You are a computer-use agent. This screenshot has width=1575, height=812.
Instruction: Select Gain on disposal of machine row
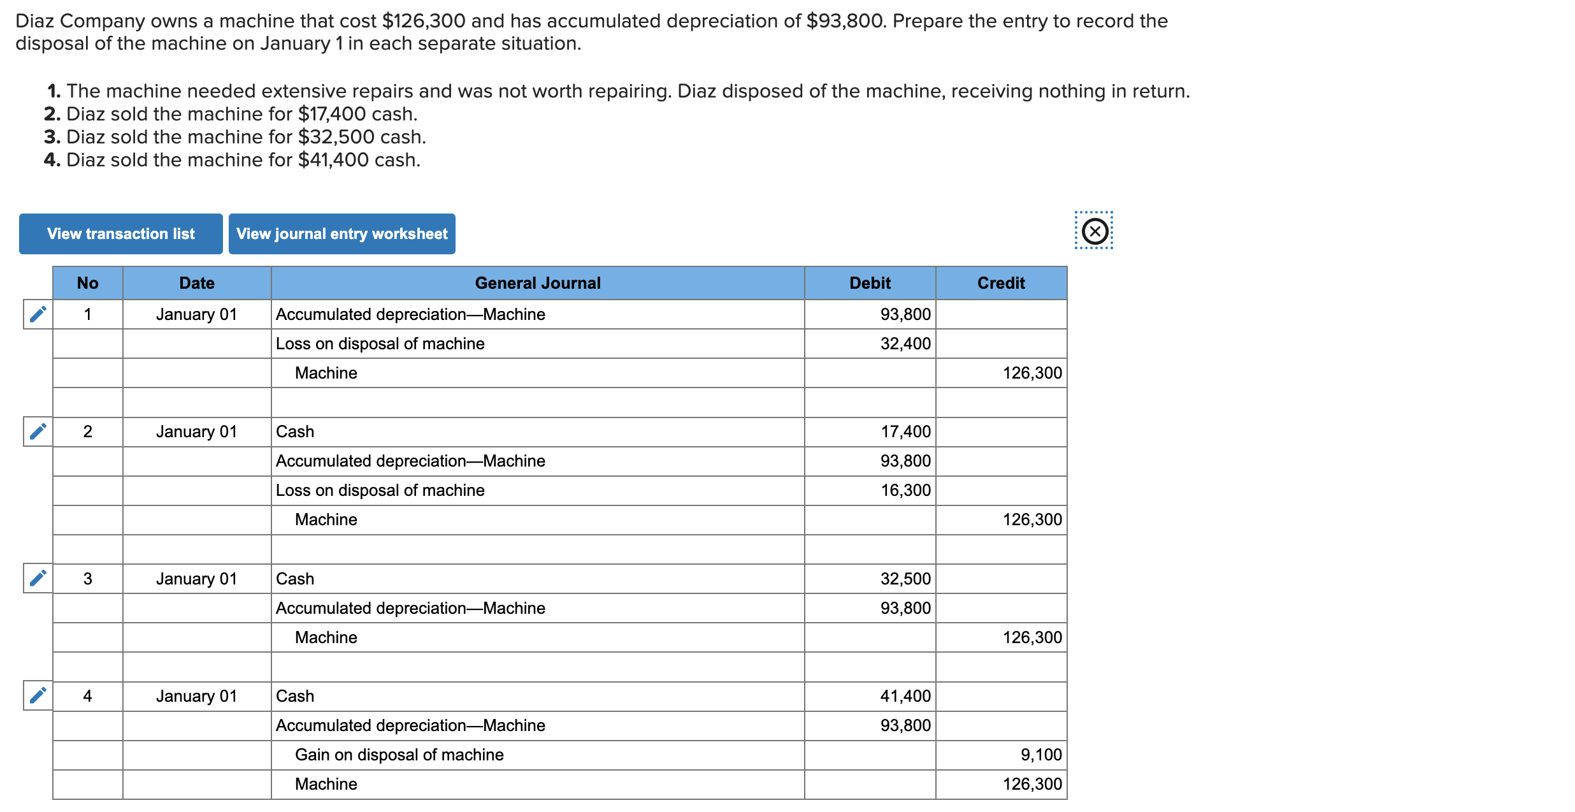537,755
